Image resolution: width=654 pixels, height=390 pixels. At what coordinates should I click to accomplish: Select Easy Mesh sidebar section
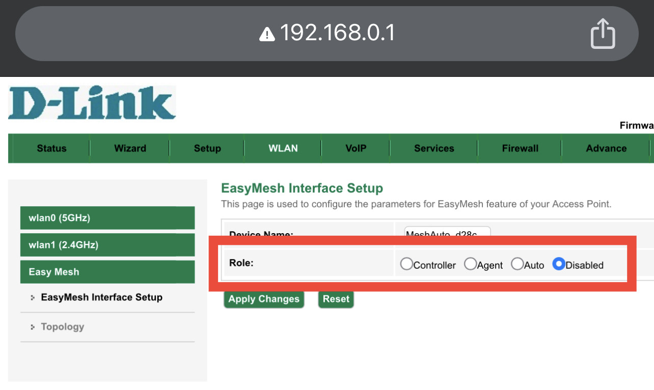tap(107, 272)
